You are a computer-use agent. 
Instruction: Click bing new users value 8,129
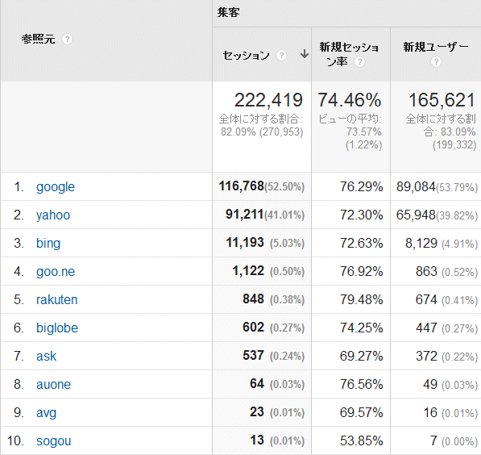pyautogui.click(x=421, y=244)
